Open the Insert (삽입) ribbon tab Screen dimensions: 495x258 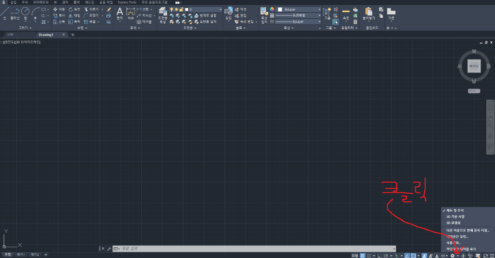click(x=14, y=2)
